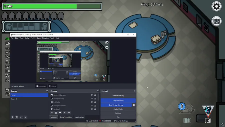Toggle lock on corrupted ruby source

coord(95,99)
